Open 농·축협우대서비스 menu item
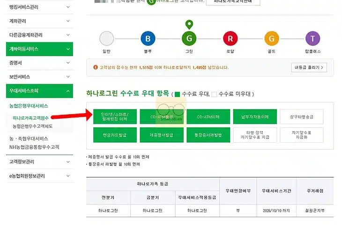 tap(29, 138)
